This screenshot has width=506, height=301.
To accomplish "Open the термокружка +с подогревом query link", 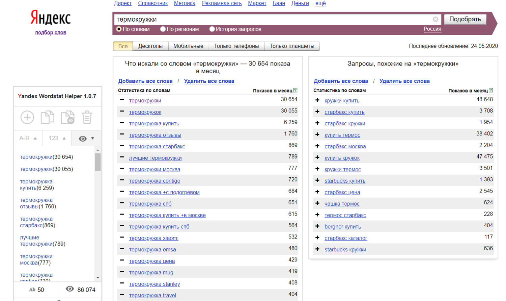I will coord(164,192).
